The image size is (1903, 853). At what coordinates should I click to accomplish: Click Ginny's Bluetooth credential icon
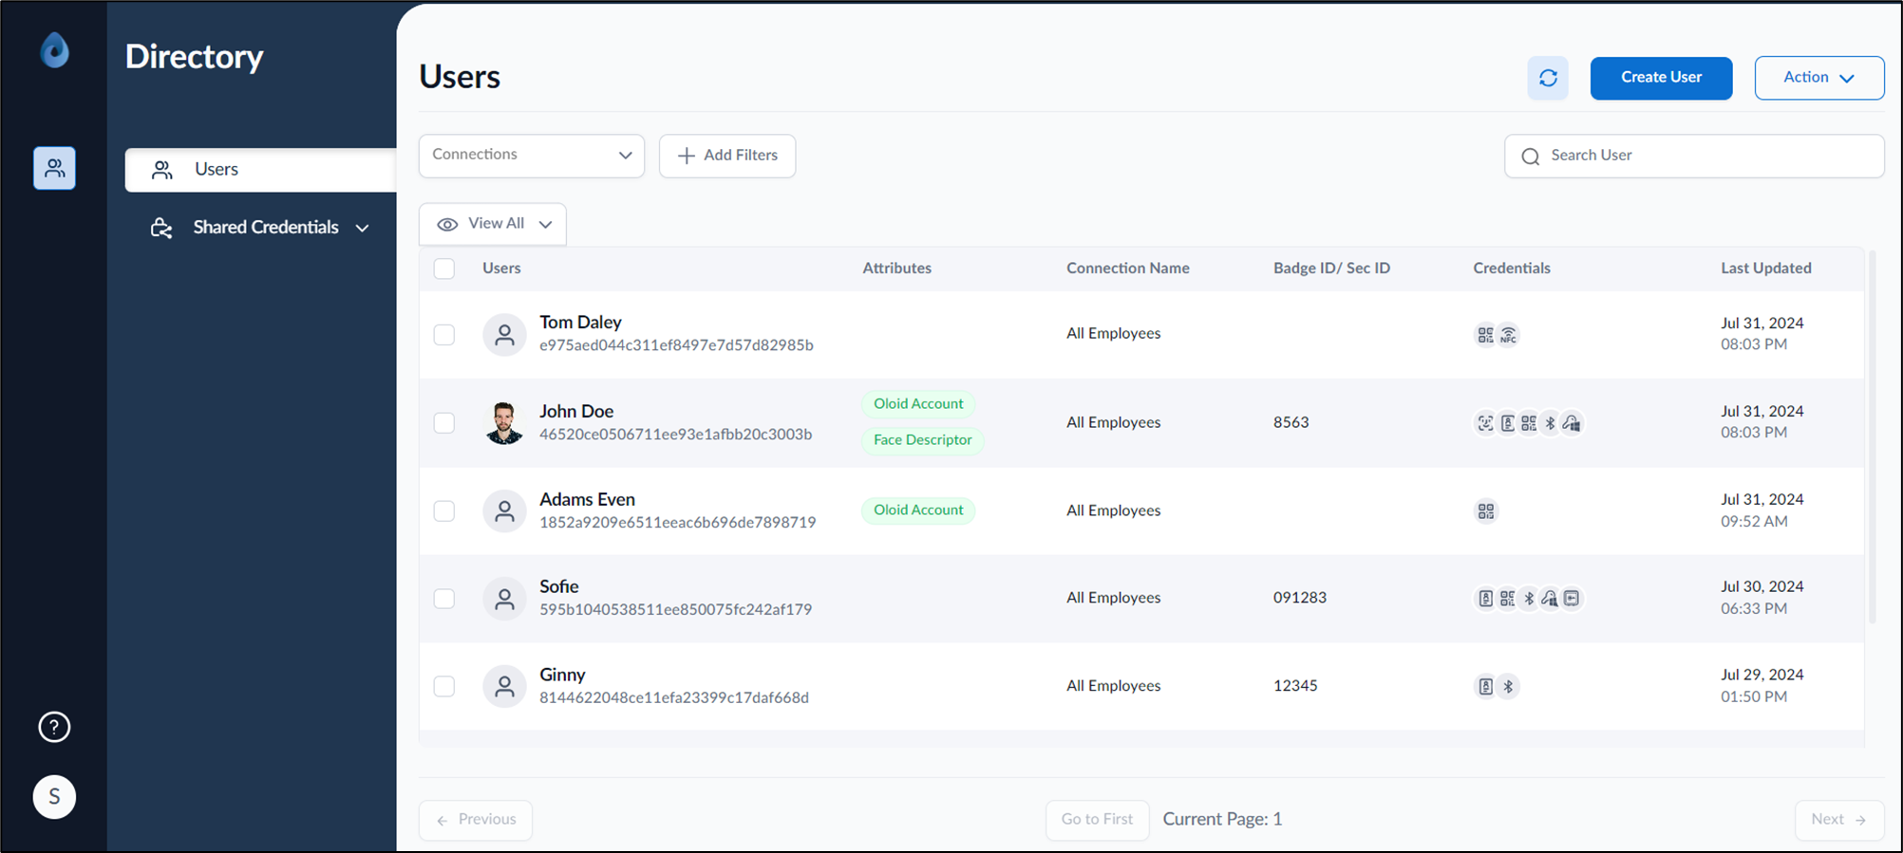point(1508,686)
